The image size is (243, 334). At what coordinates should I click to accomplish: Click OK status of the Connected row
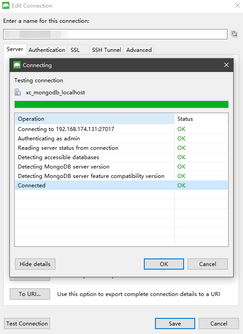tap(181, 185)
